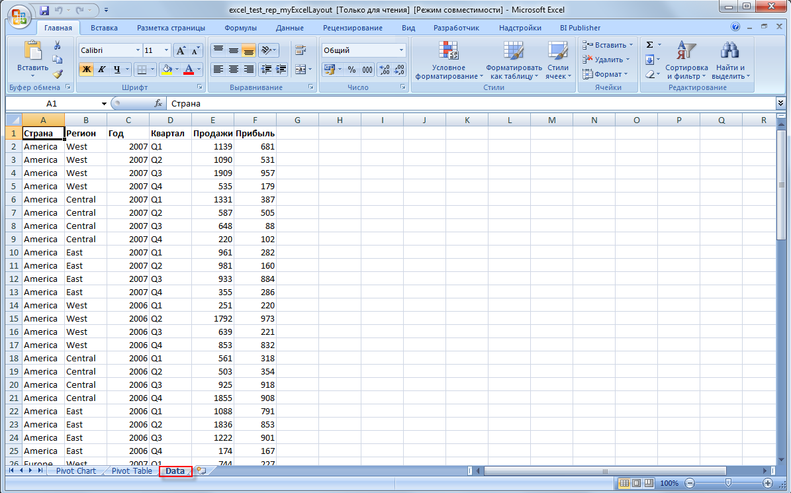
Task: Switch to Page Layout view in status bar
Action: [x=637, y=483]
